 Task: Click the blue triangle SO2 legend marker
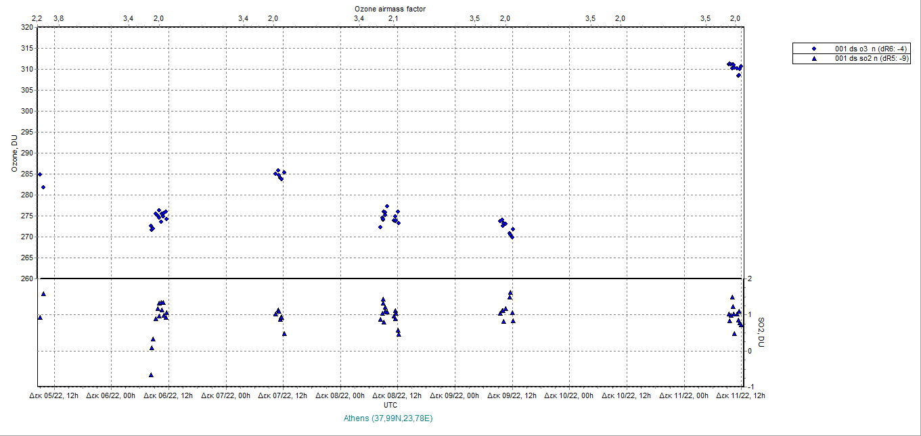click(x=814, y=59)
